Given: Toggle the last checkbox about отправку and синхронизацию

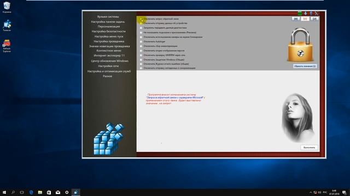Looking at the screenshot, I should pyautogui.click(x=141, y=68).
